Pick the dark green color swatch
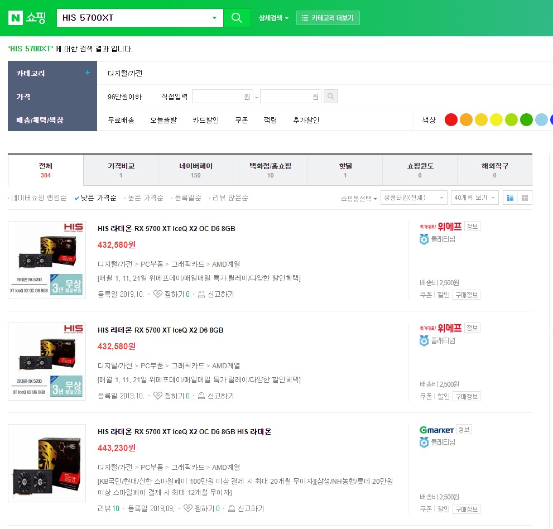 [x=527, y=119]
